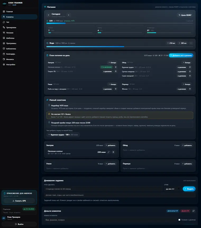Go to previous day with left chevron
This screenshot has height=228, width=201.
point(48,15)
